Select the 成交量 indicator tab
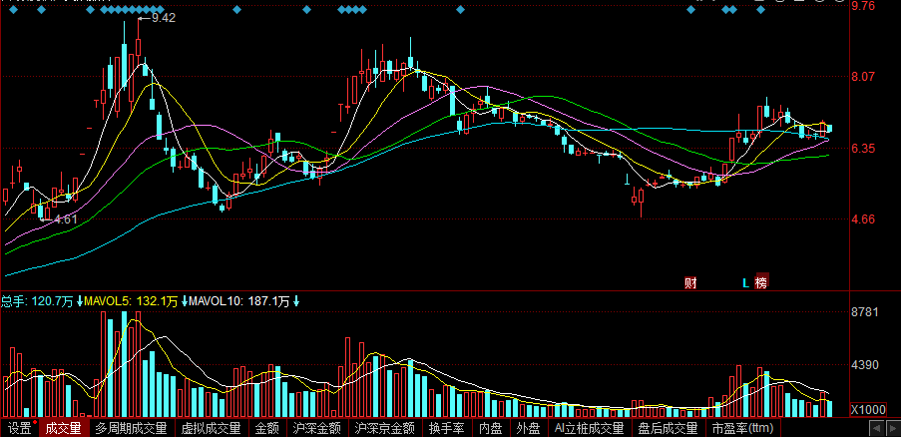Image resolution: width=901 pixels, height=437 pixels. click(63, 428)
